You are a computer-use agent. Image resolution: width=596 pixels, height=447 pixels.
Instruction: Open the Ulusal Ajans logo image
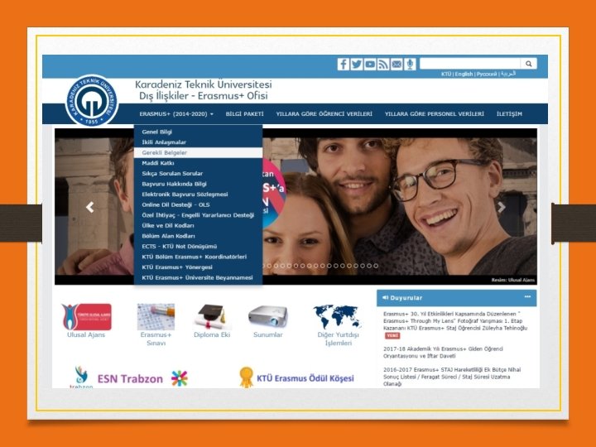(86, 316)
